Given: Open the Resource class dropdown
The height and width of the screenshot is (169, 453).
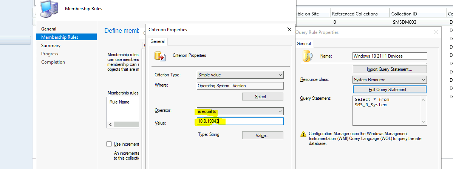Looking at the screenshot, I should (390, 80).
